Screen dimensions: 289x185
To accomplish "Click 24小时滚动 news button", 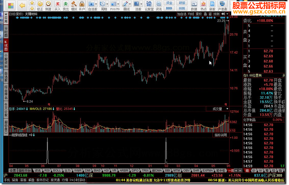I will click(78, 180).
